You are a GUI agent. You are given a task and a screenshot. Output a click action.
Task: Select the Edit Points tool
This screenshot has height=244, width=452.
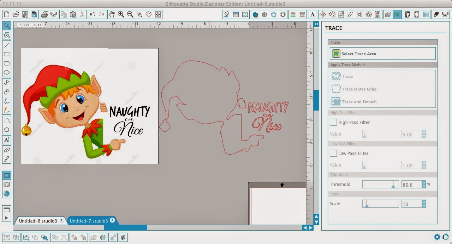click(6, 35)
